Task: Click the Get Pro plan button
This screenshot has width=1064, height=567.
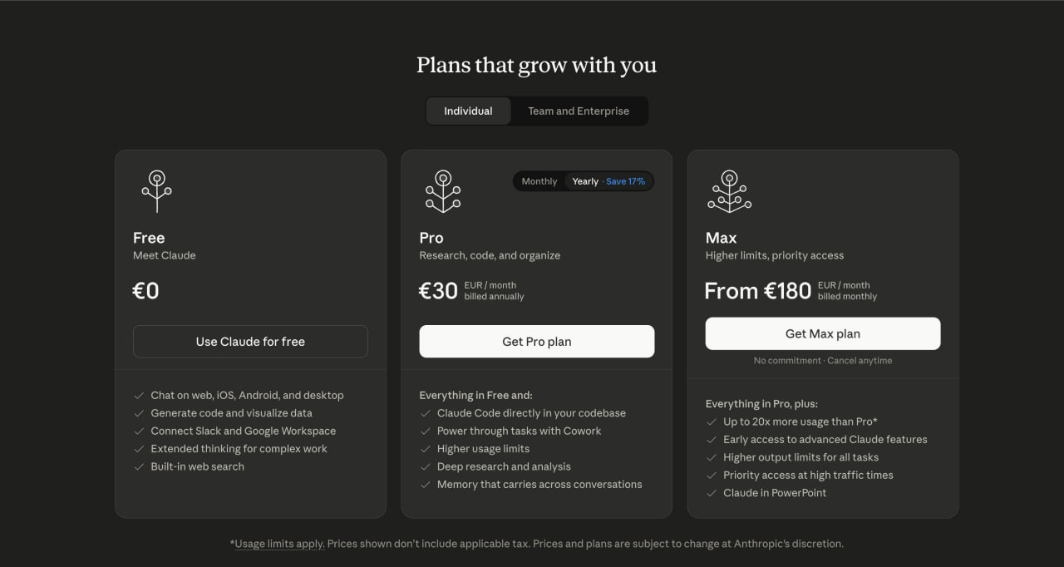Action: point(536,342)
